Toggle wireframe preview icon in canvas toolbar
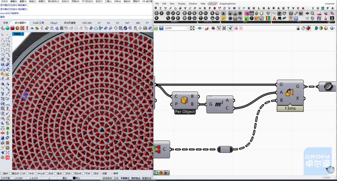The image size is (337, 181). coord(303,28)
